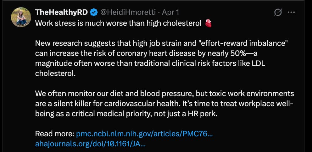The height and width of the screenshot is (152, 312).
Task: Open the tweet's more options menu
Action: 292,12
